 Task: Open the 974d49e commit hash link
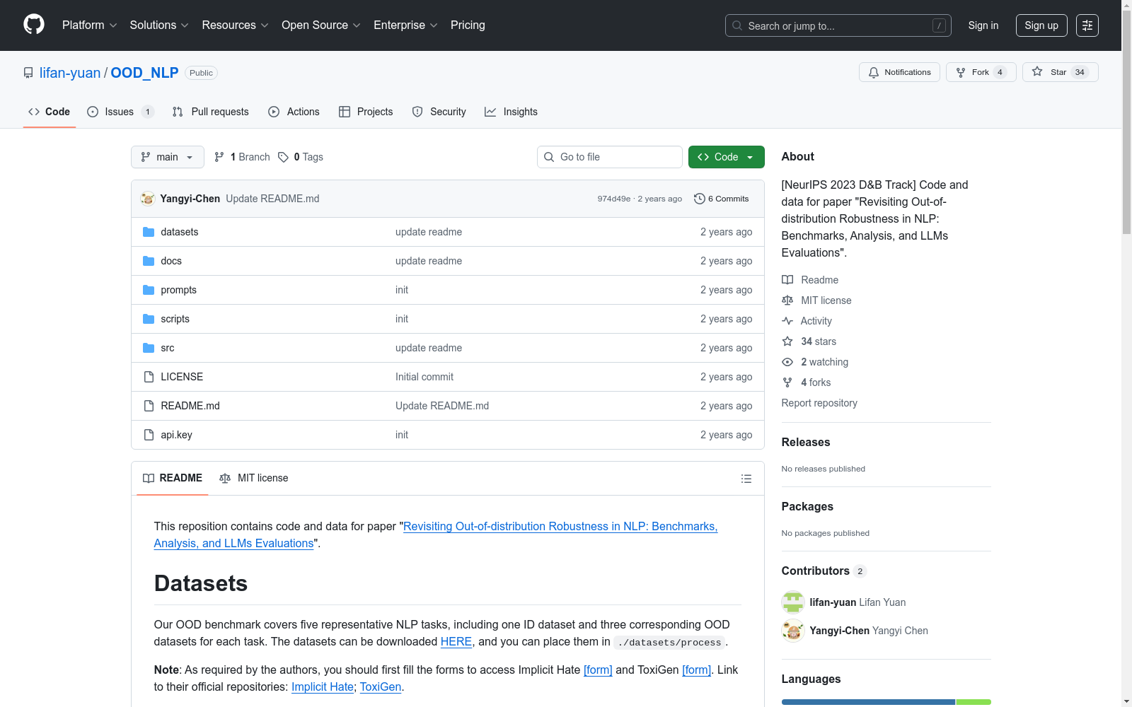click(x=614, y=199)
